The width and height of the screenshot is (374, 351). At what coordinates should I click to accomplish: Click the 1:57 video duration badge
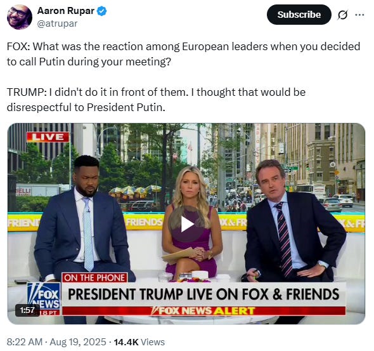coord(27,310)
